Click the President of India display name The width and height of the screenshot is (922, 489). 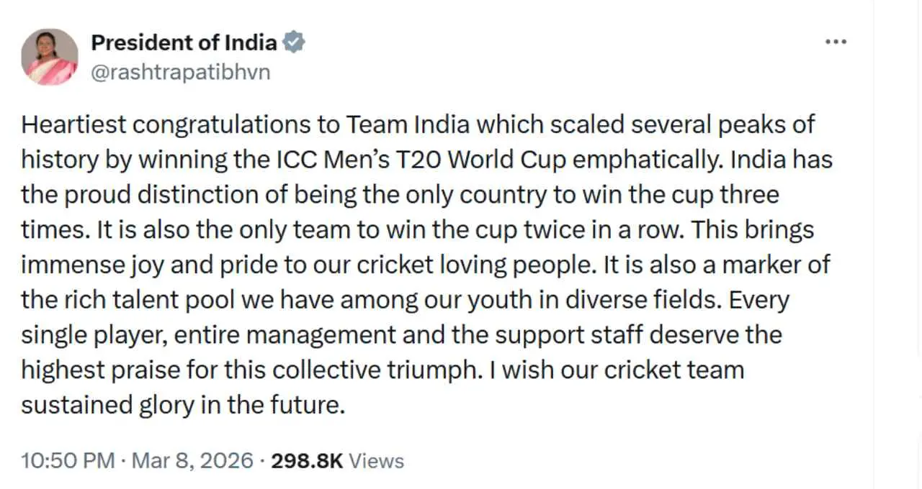(184, 42)
